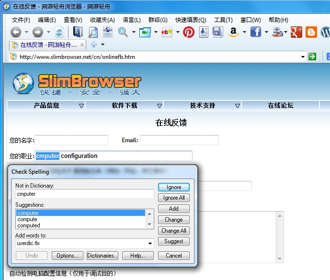Click the HTML download tool icon
The image size is (330, 280).
coord(277,32)
